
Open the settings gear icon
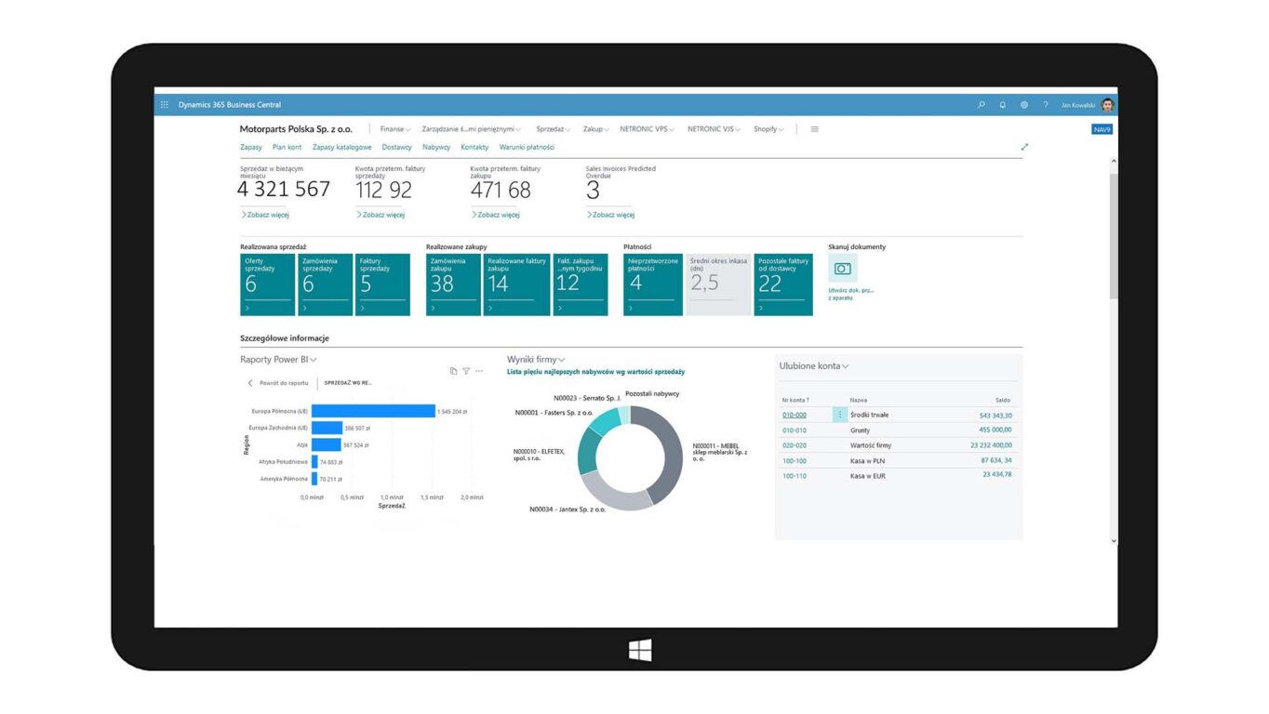tap(1024, 105)
